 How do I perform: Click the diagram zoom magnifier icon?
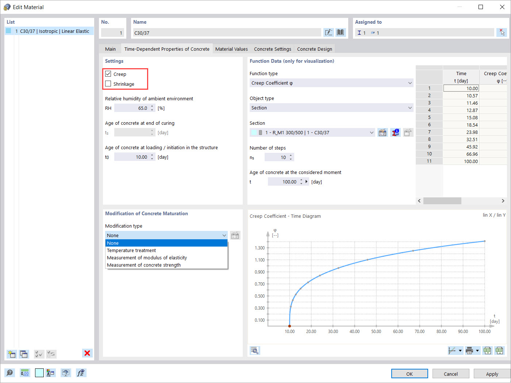click(255, 351)
